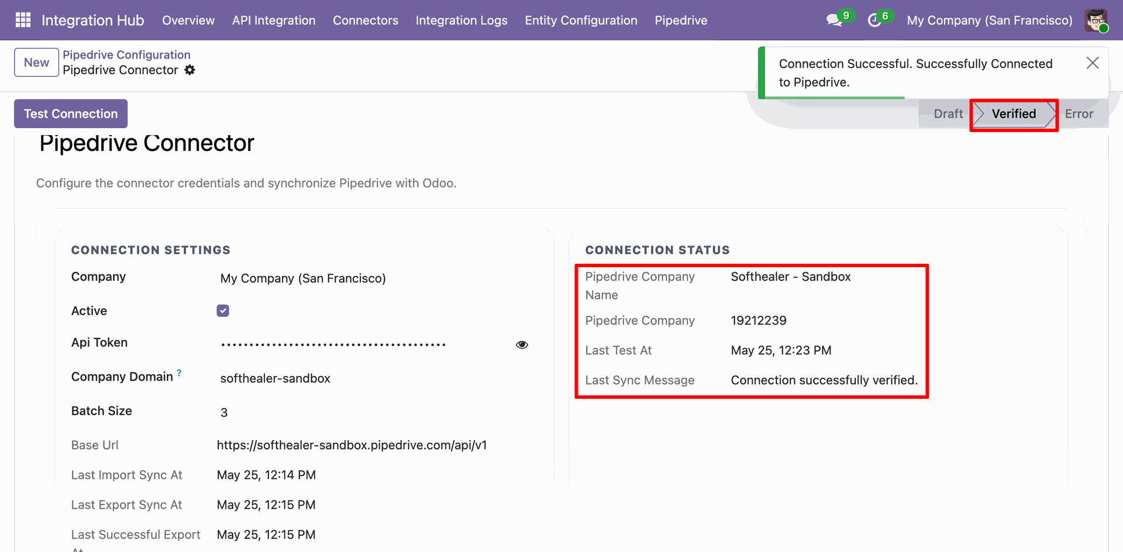The width and height of the screenshot is (1123, 552).
Task: Click the Api Token field label
Action: [99, 343]
